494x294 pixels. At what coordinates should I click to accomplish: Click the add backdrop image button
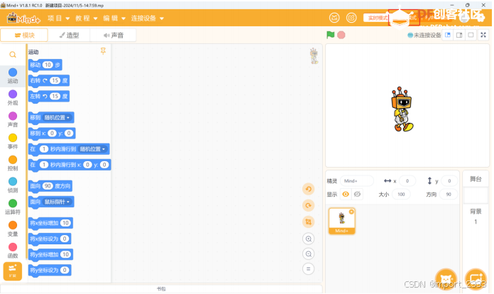(x=476, y=279)
